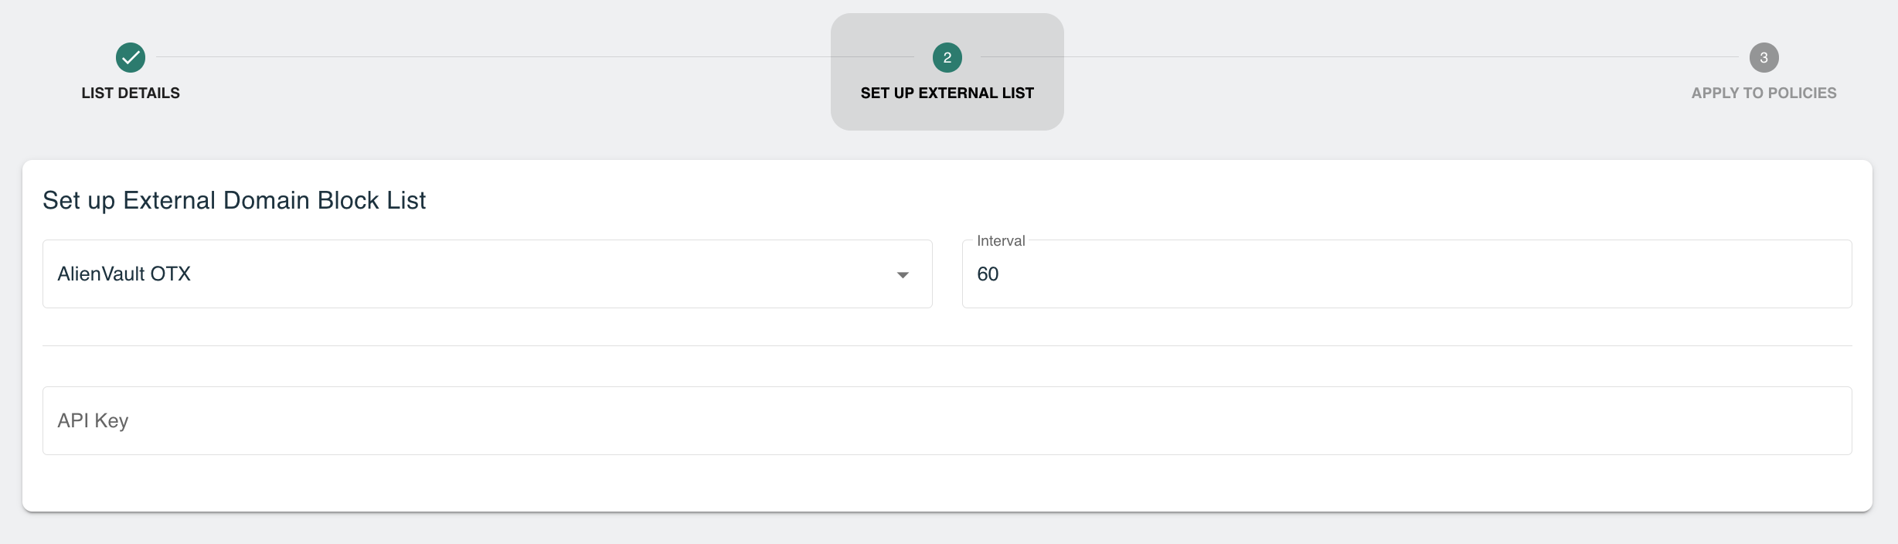This screenshot has height=544, width=1898.
Task: Click the Interval floating label
Action: pos(1001,240)
